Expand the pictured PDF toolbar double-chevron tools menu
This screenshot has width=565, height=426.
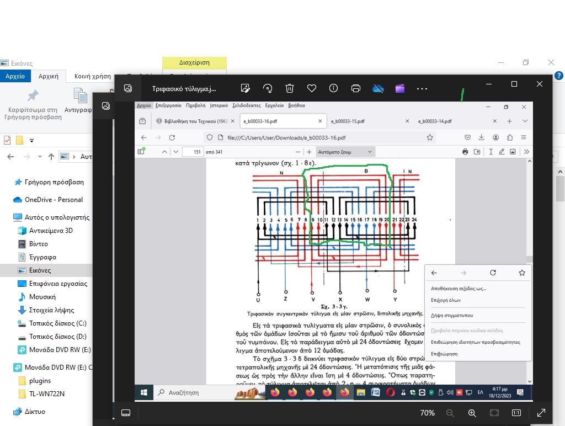click(x=526, y=152)
